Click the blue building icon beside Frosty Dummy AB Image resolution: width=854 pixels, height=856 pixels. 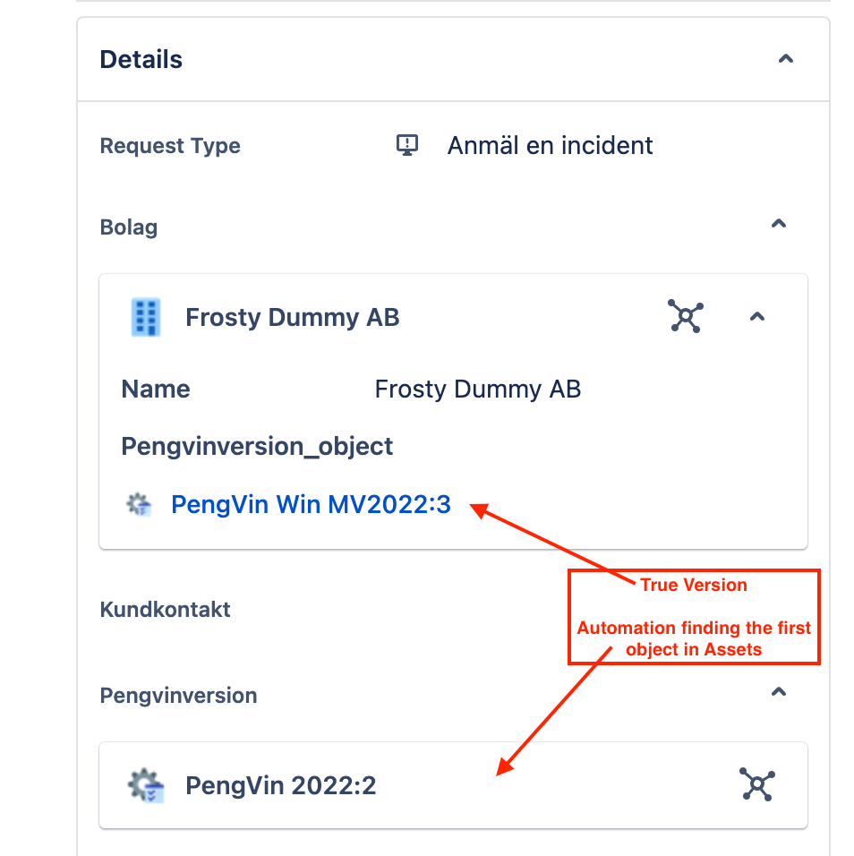point(146,316)
